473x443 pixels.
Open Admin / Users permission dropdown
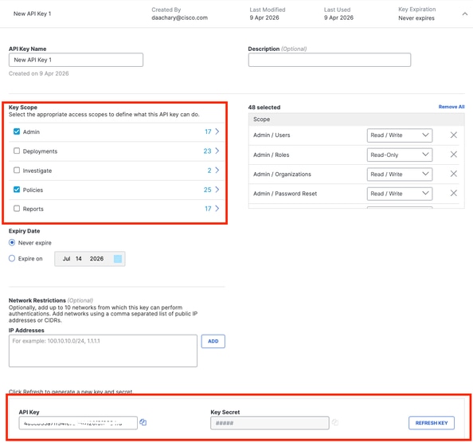(400, 135)
